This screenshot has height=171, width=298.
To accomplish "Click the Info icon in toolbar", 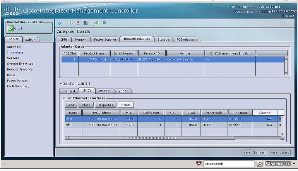I will point(104,23).
